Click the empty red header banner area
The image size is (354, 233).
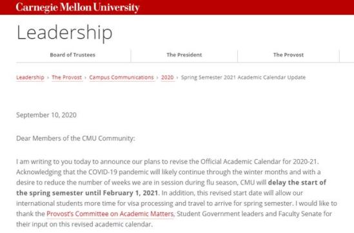[x=246, y=7]
